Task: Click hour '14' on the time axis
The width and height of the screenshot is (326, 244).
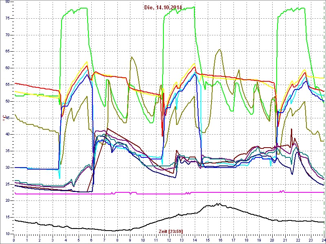Action: point(195,240)
